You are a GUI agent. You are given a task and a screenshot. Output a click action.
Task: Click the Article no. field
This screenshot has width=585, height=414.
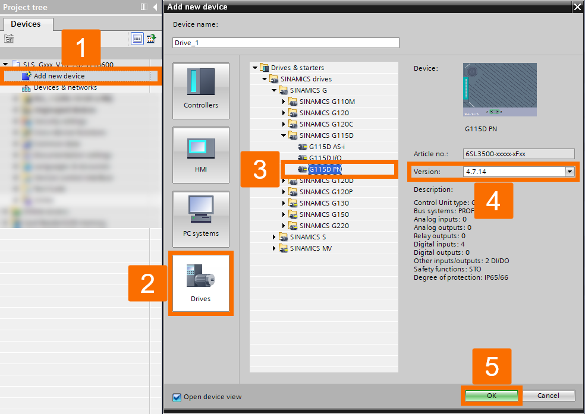(x=518, y=154)
